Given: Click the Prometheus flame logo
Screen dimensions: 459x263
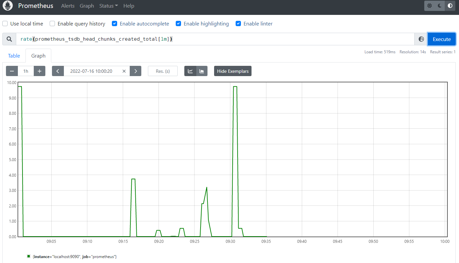Looking at the screenshot, I should coord(8,6).
